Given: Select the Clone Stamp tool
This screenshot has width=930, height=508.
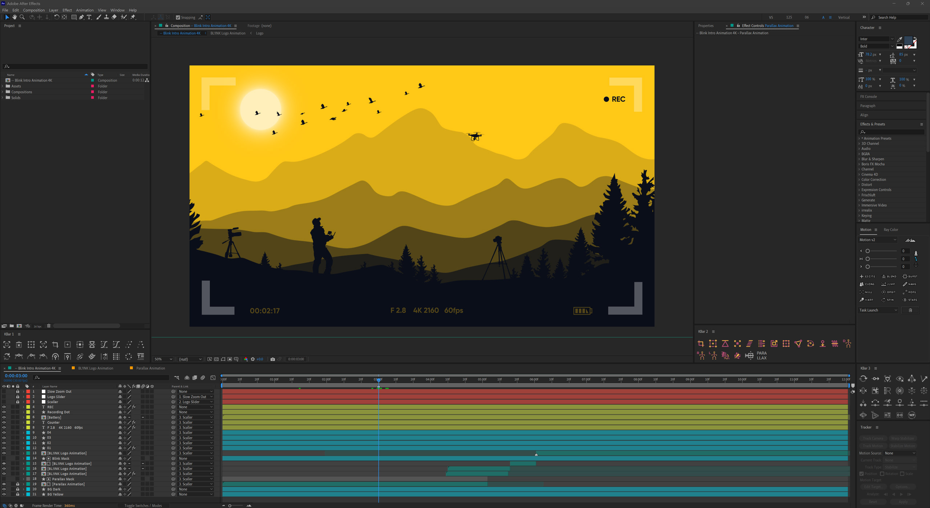Looking at the screenshot, I should (x=106, y=17).
